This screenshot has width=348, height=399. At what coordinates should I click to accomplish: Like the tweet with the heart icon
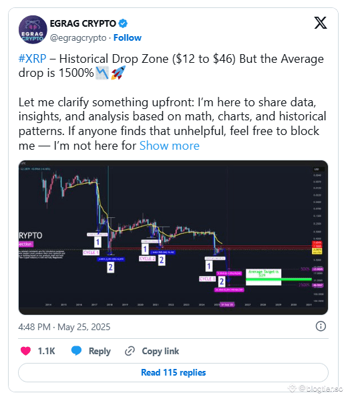(25, 351)
